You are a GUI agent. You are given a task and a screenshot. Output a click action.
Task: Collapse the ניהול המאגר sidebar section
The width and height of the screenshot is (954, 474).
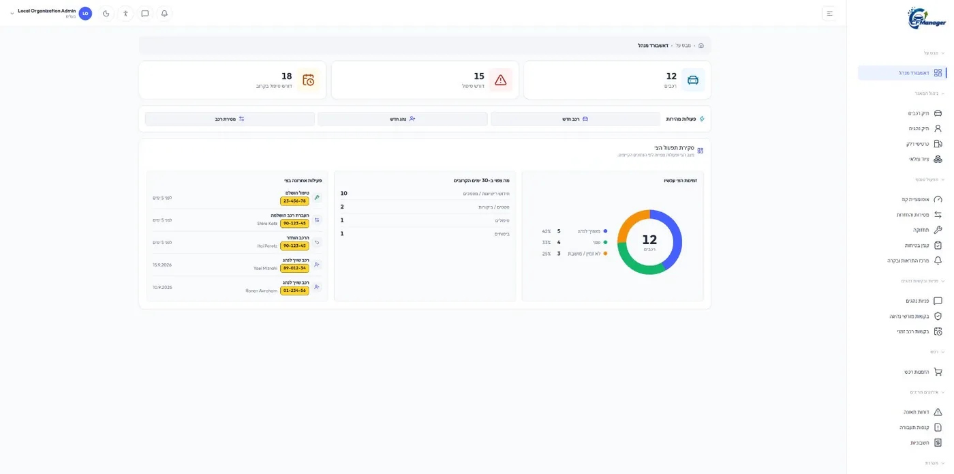[930, 93]
